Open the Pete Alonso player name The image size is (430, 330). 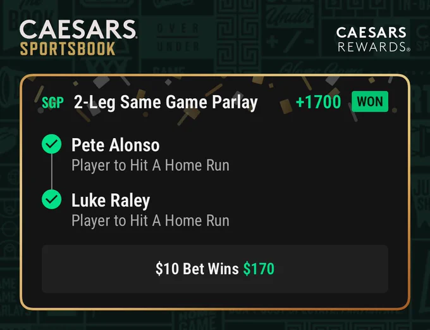click(x=116, y=145)
